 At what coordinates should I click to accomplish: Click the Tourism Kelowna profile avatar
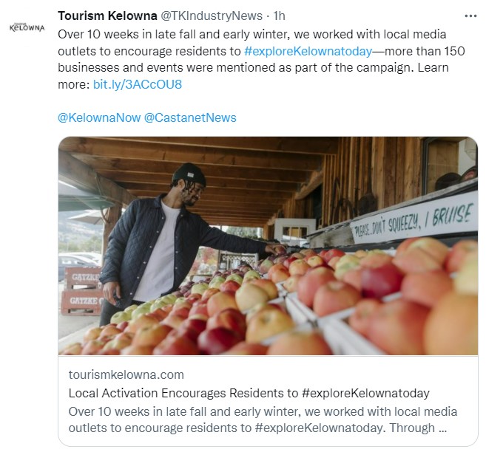point(26,27)
